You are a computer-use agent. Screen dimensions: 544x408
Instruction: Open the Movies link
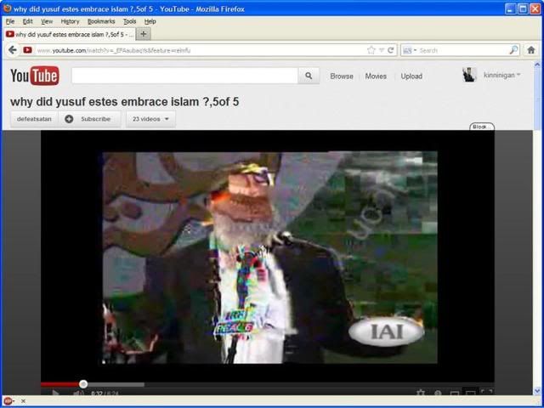[376, 76]
